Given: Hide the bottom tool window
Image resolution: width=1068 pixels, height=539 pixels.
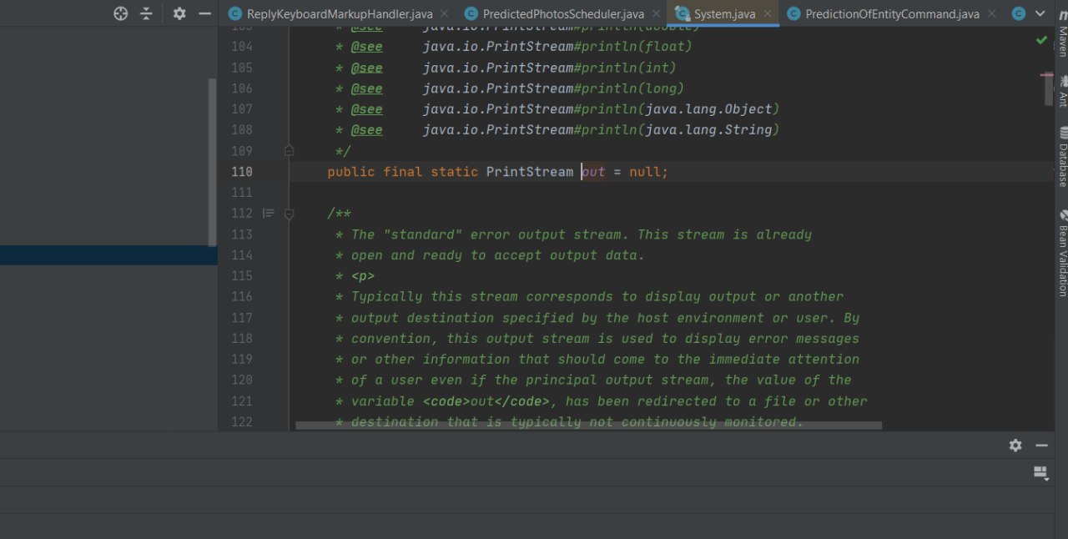Looking at the screenshot, I should pyautogui.click(x=1041, y=446).
